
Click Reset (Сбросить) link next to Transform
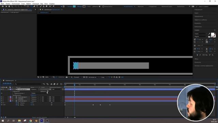[x=33, y=95]
